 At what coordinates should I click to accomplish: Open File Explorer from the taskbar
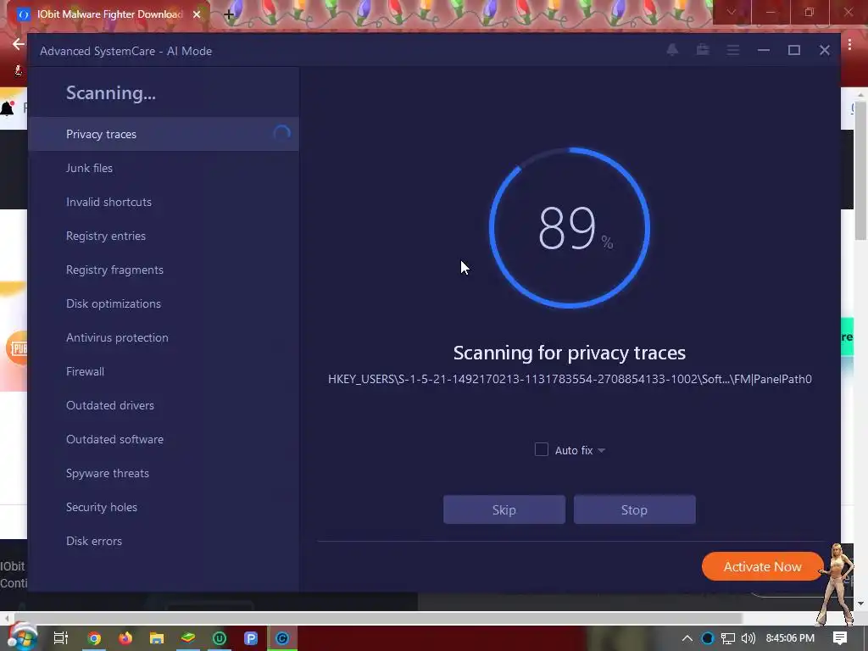pyautogui.click(x=157, y=638)
